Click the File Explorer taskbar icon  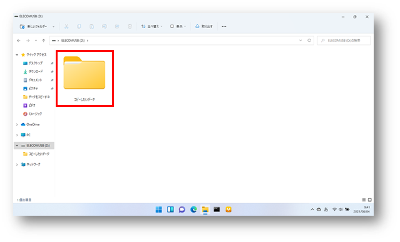tap(205, 209)
